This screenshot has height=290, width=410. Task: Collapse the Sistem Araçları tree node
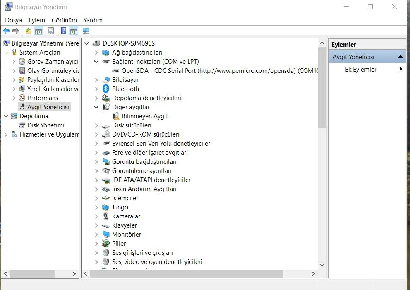click(6, 53)
